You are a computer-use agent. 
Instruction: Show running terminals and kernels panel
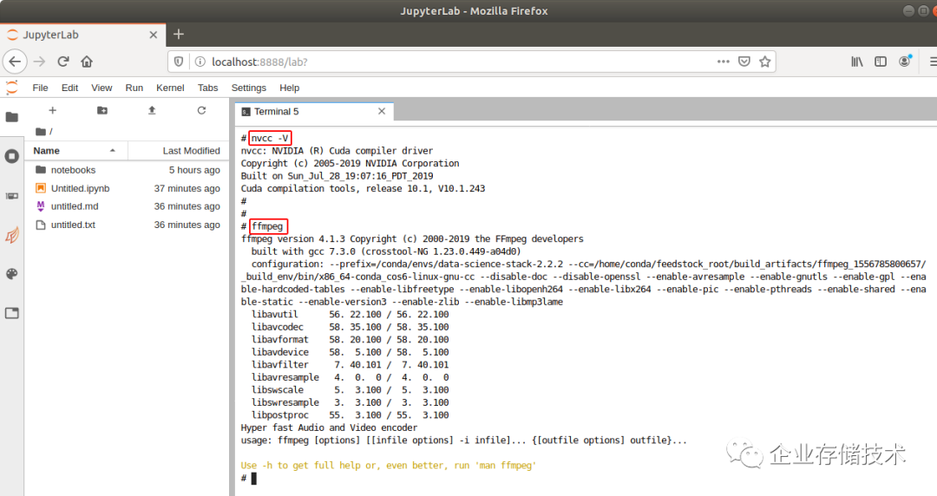coord(12,157)
